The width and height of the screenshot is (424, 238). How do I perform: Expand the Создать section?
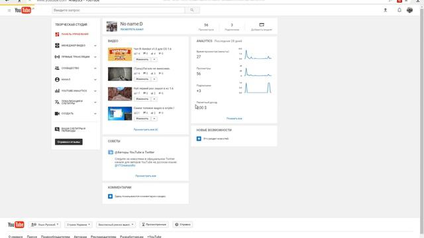pyautogui.click(x=95, y=114)
